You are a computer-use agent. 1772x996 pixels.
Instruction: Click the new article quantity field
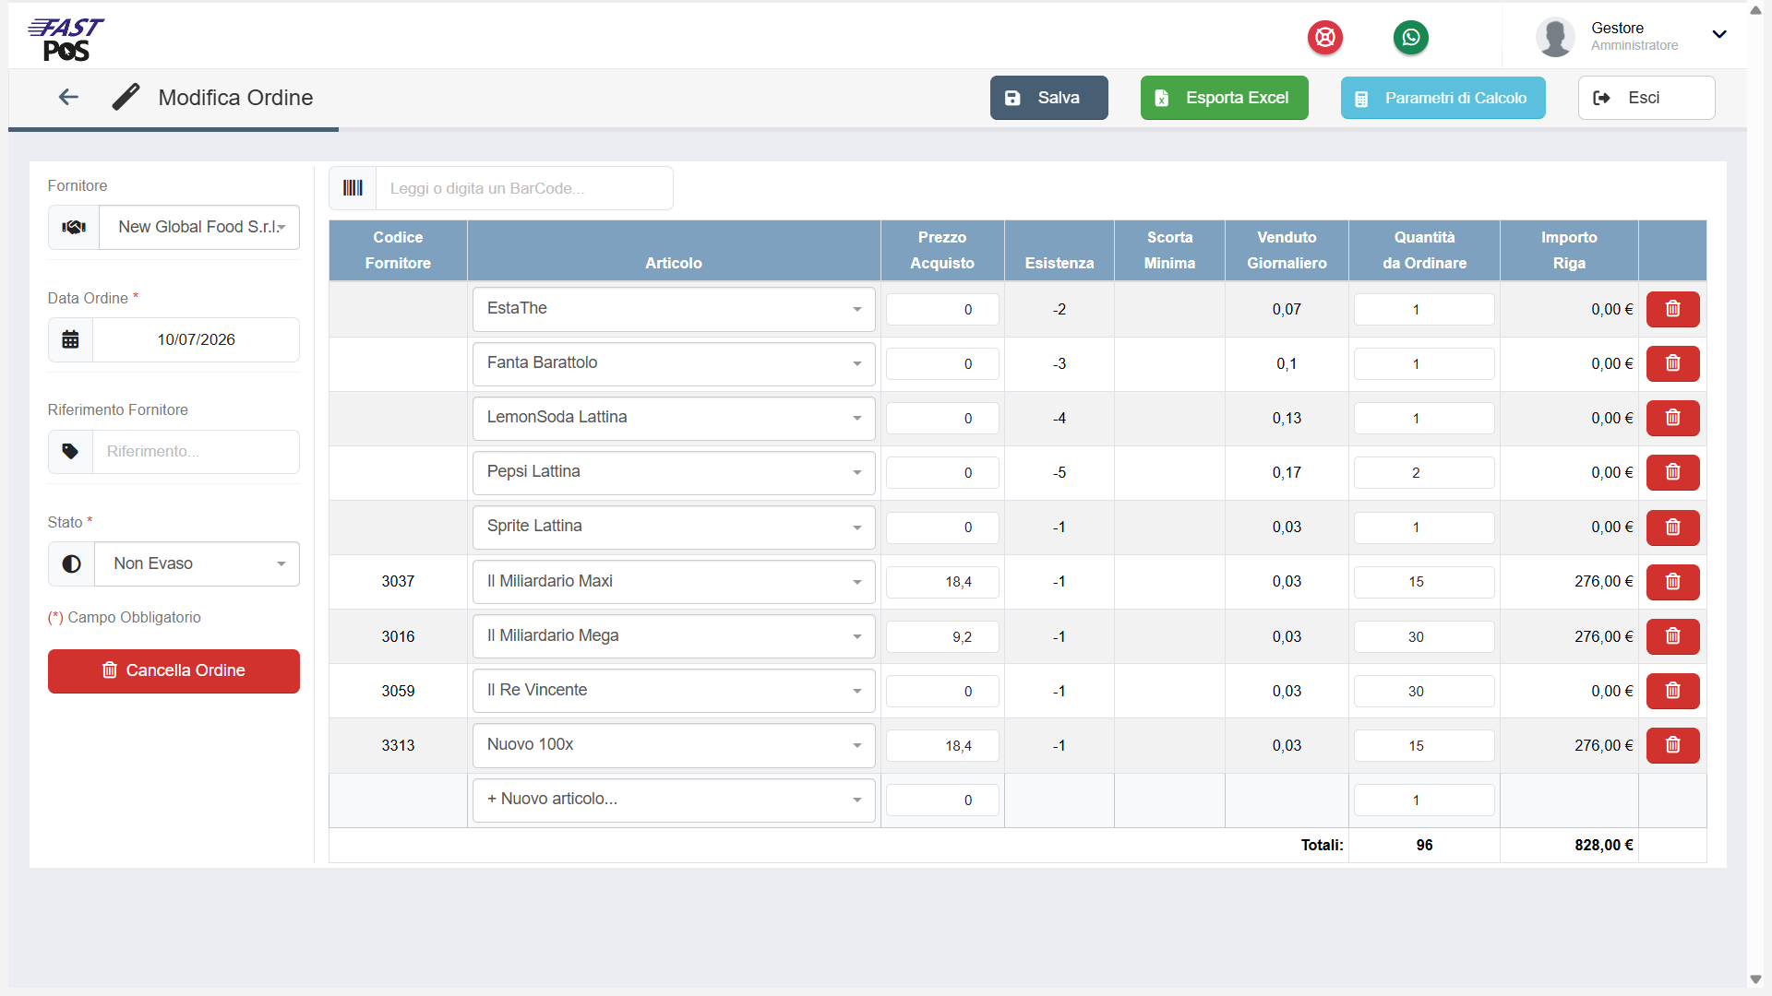coord(1424,800)
